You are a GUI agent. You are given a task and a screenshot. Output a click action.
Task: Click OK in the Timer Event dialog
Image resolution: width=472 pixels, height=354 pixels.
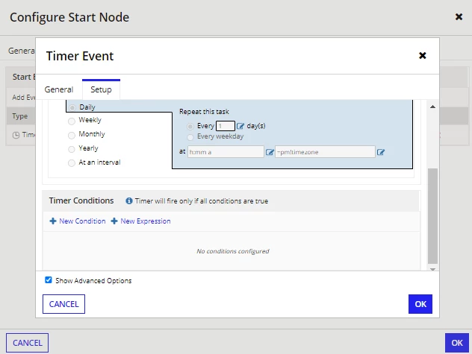[x=420, y=304]
